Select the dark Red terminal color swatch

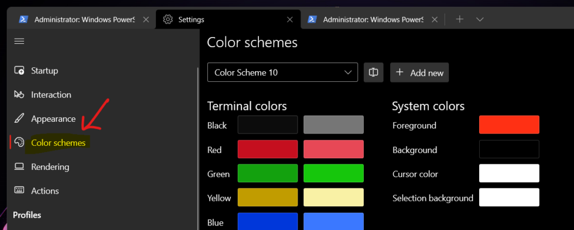(x=267, y=149)
